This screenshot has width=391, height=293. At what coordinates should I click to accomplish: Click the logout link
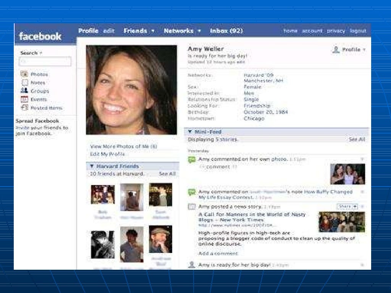click(x=358, y=31)
